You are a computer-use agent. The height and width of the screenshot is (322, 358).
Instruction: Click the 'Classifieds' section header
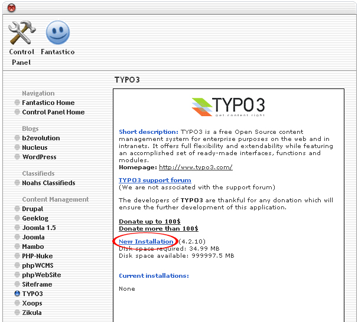tap(38, 173)
